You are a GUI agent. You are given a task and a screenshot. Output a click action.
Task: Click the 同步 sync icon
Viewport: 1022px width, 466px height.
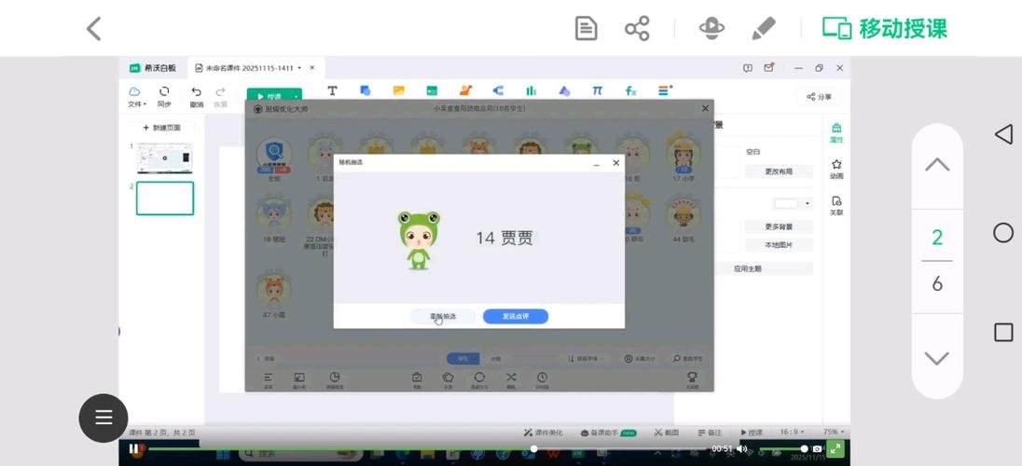163,96
